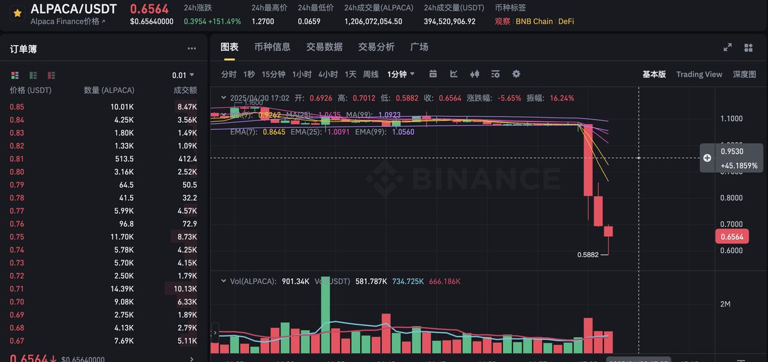Open Alpaca Finance价格 link
The height and width of the screenshot is (362, 768).
point(68,21)
